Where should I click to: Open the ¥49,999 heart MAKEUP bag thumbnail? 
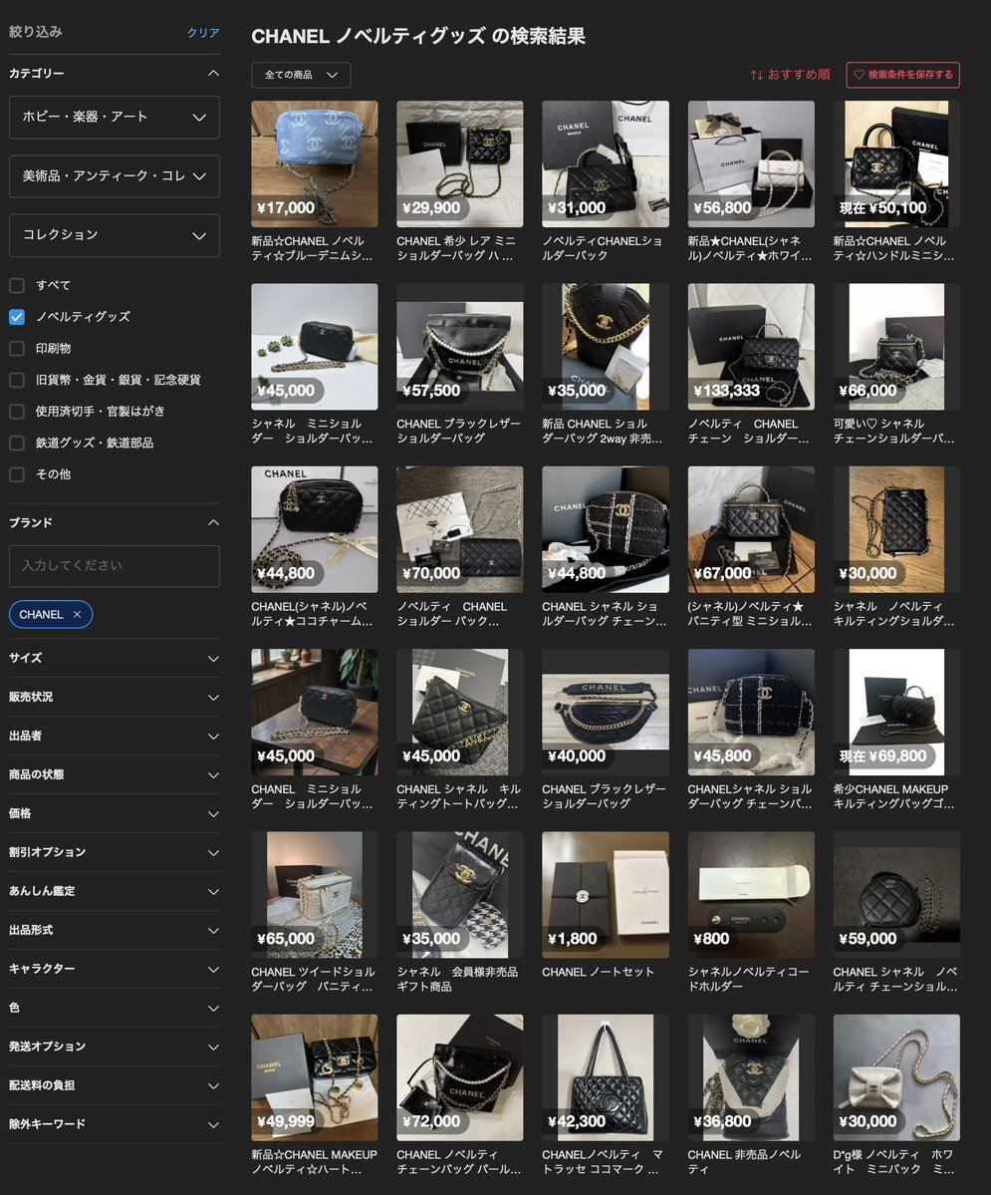pos(315,1077)
